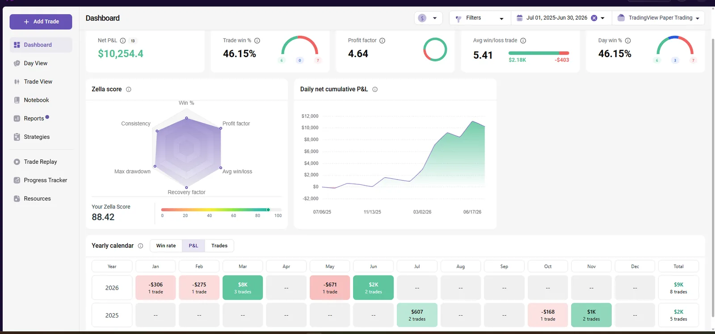Open March 2026 $8K cell
This screenshot has height=334, width=715.
pyautogui.click(x=243, y=288)
